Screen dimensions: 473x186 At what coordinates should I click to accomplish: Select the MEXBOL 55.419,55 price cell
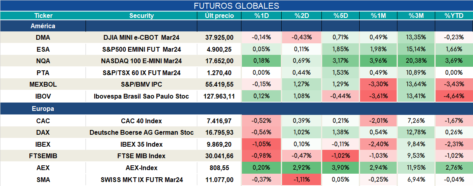[219, 84]
